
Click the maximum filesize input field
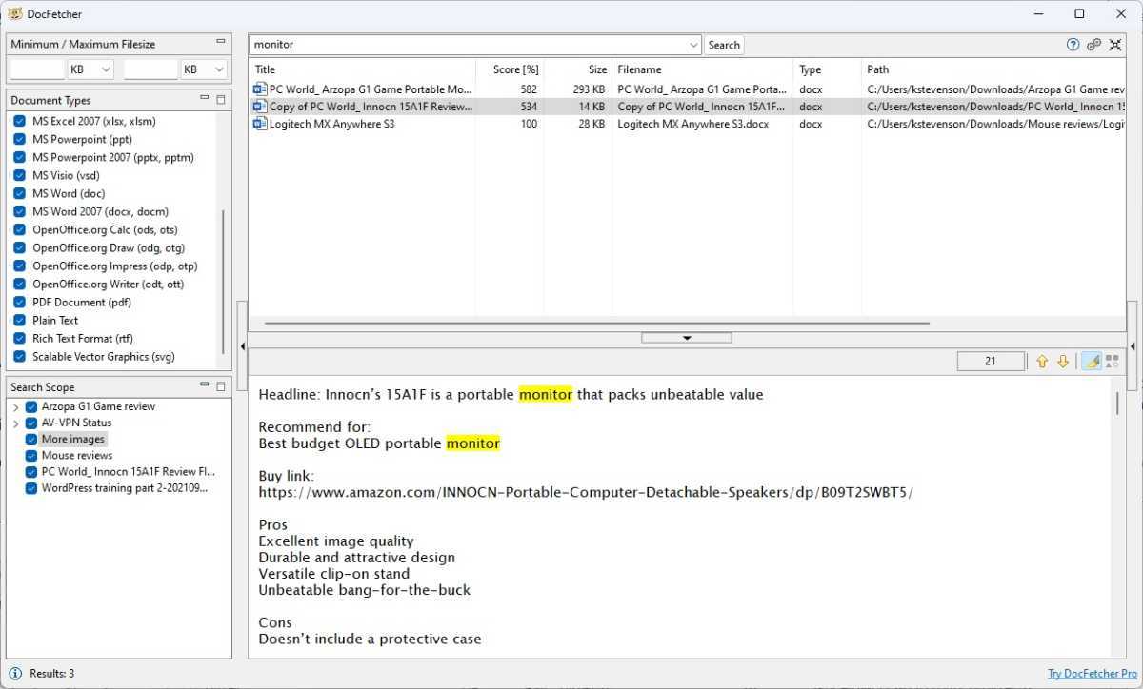(150, 69)
